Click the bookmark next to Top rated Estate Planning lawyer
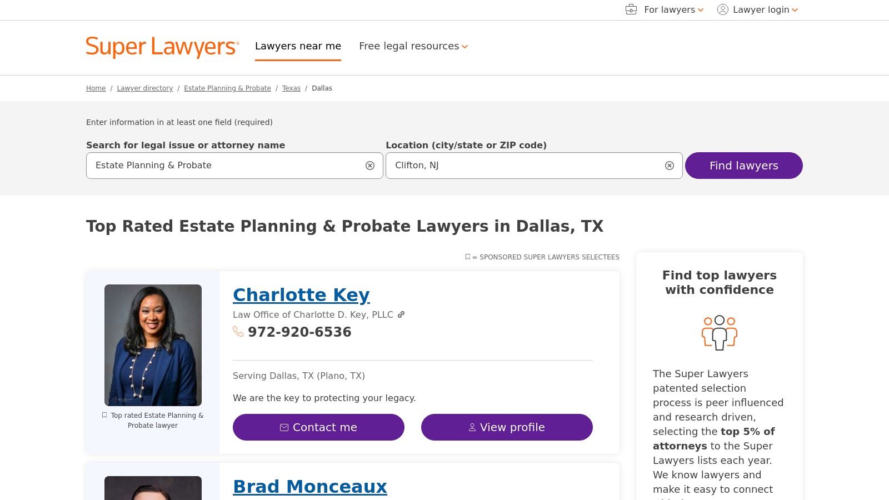 (104, 415)
